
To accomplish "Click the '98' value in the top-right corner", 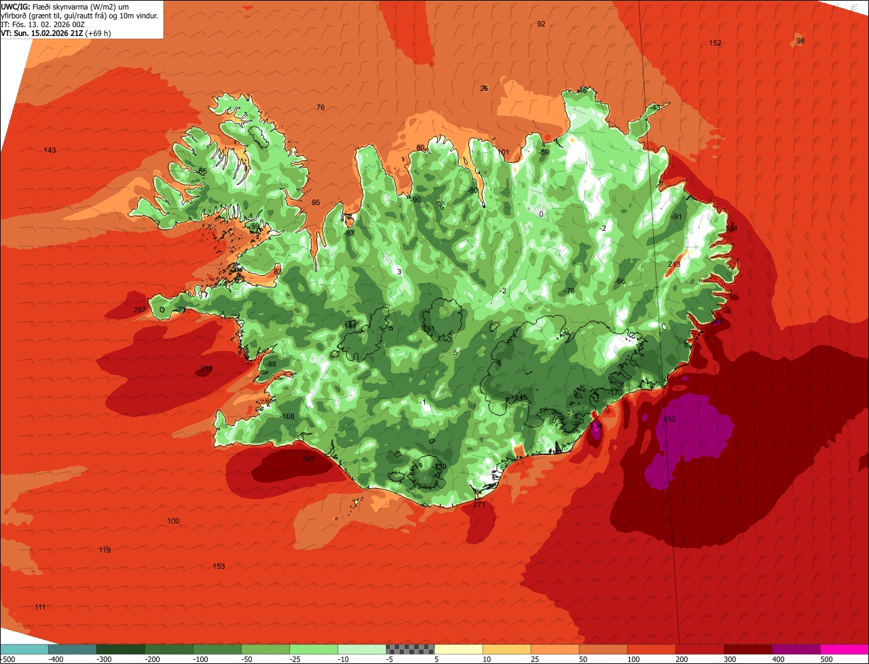I will [x=800, y=41].
